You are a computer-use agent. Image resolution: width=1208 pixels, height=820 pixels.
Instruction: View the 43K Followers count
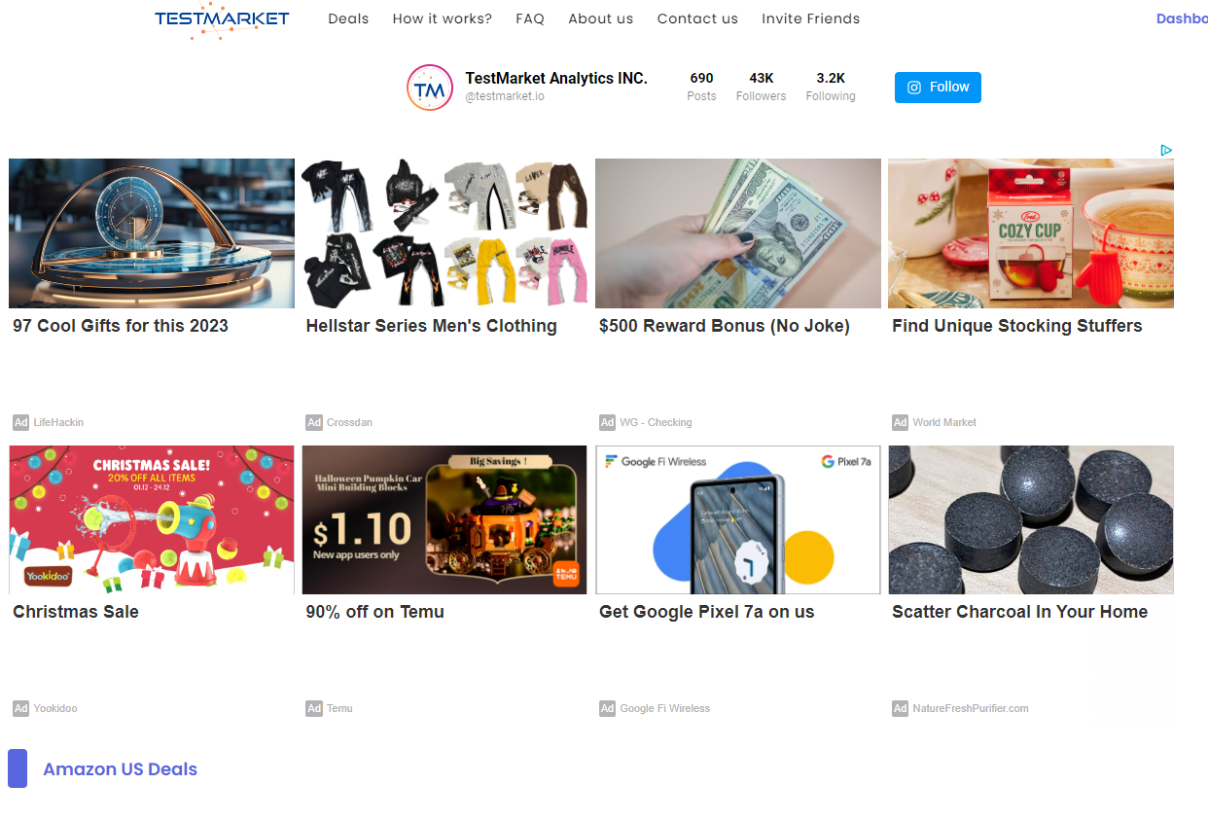point(761,87)
